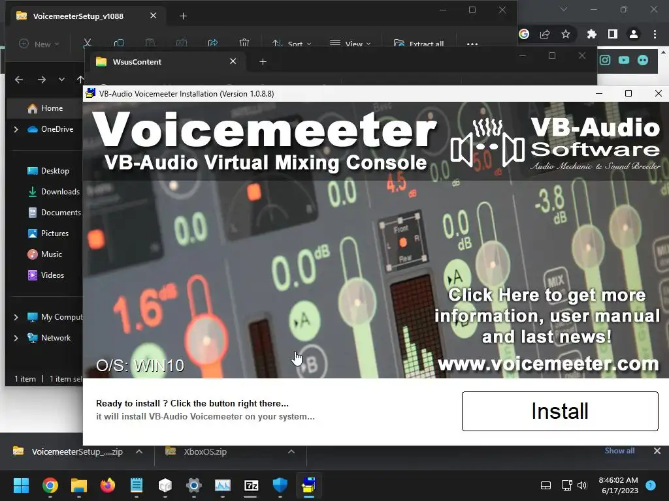
Task: Expand Network node in sidebar
Action: point(16,338)
